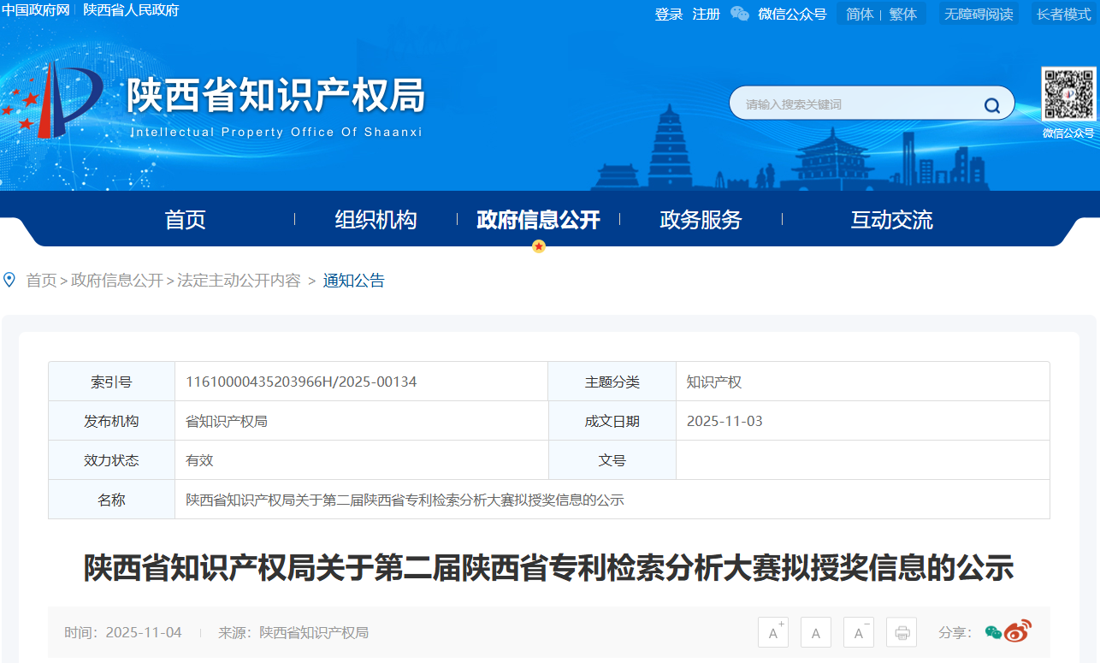Share article via Weibo icon

[x=1018, y=632]
